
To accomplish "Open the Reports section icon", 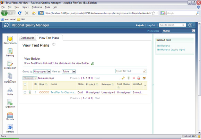I will click(x=10, y=115).
